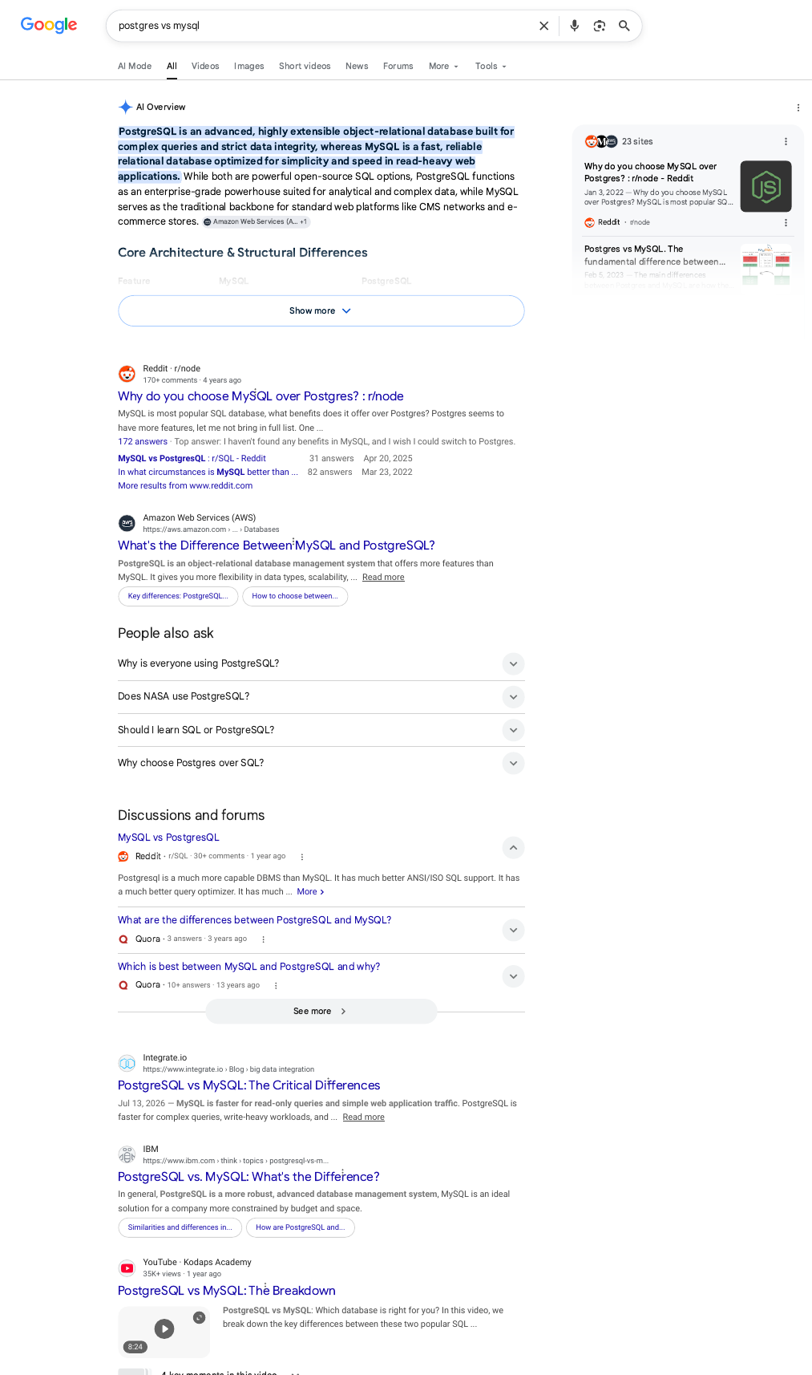Click the '172 answers' link
The height and width of the screenshot is (1375, 812).
143,441
